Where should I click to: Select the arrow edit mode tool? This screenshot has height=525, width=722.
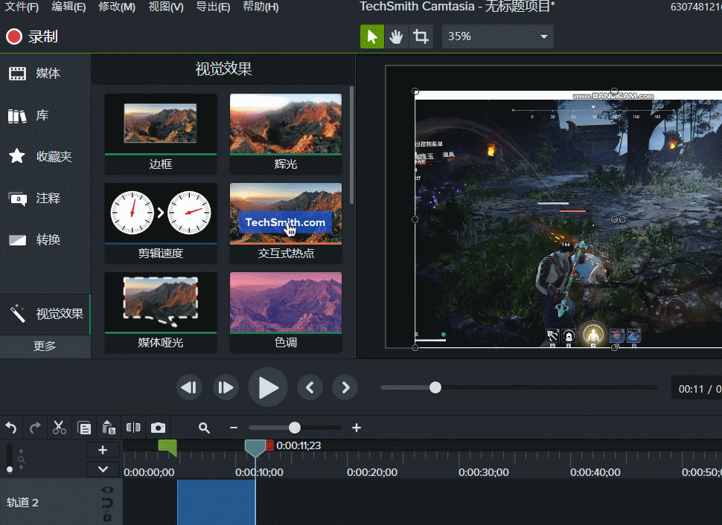click(x=372, y=36)
